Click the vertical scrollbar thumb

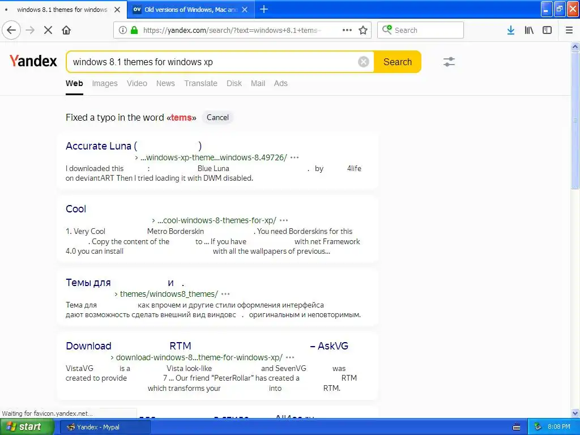click(x=575, y=120)
